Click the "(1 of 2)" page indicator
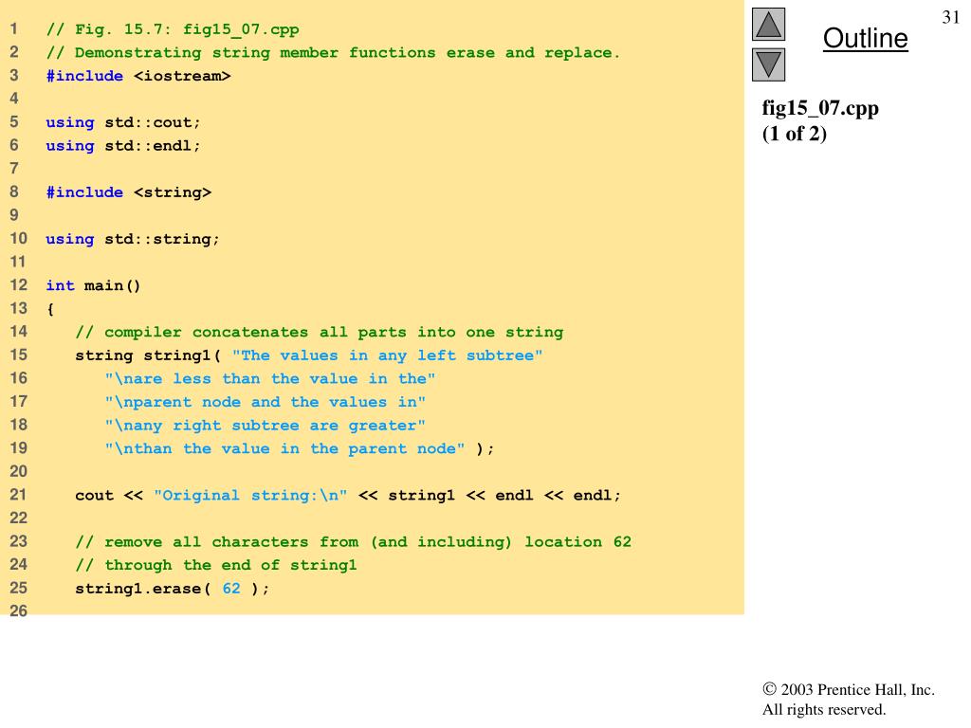 795,134
